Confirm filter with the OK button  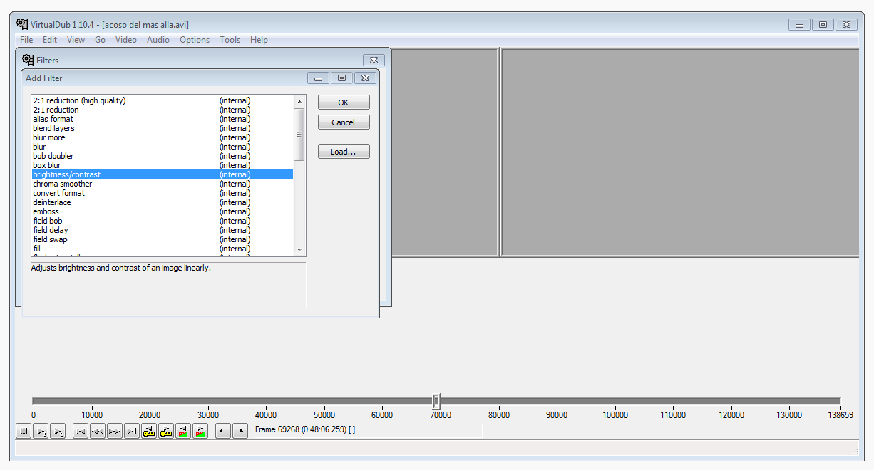(344, 103)
